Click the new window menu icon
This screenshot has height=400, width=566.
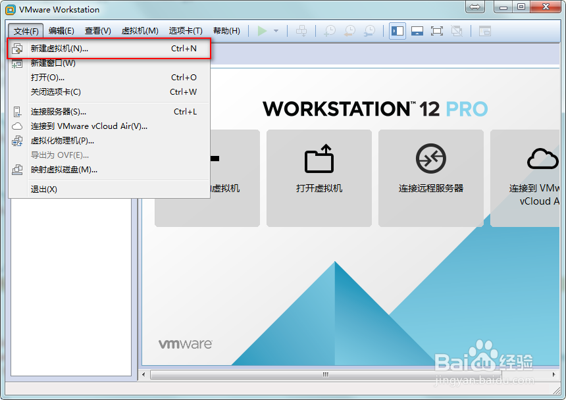click(17, 64)
